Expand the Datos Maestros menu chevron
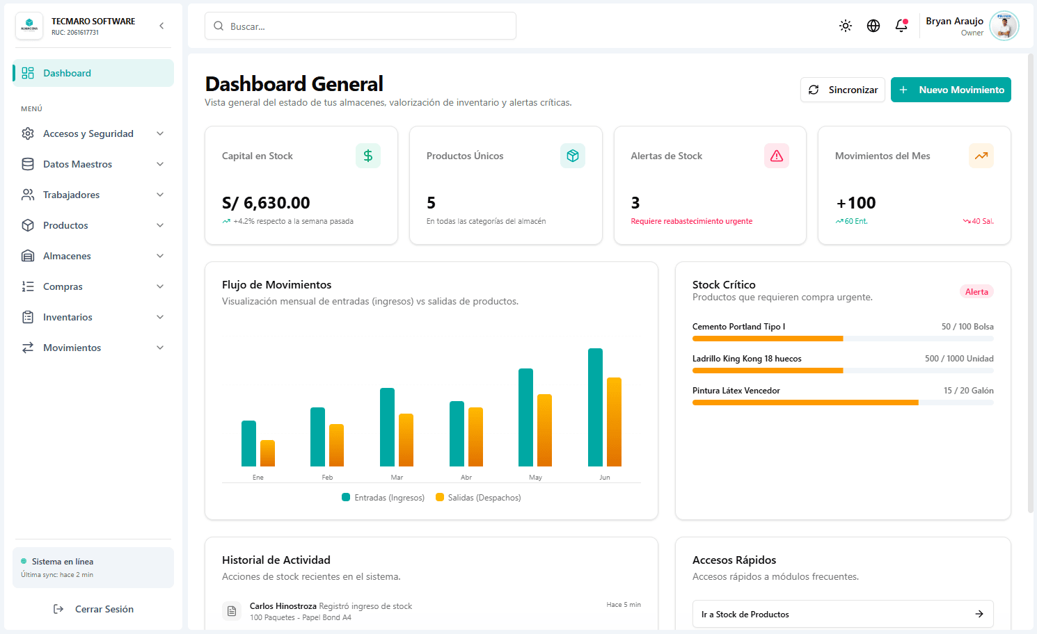This screenshot has height=634, width=1037. (160, 164)
